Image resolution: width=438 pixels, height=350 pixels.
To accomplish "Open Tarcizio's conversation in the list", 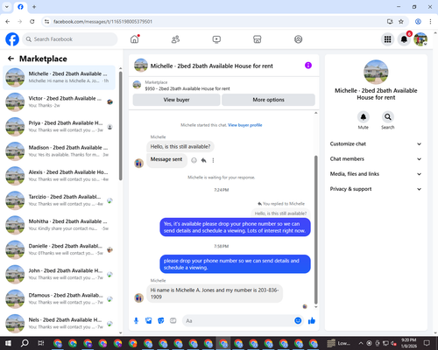I will [59, 200].
